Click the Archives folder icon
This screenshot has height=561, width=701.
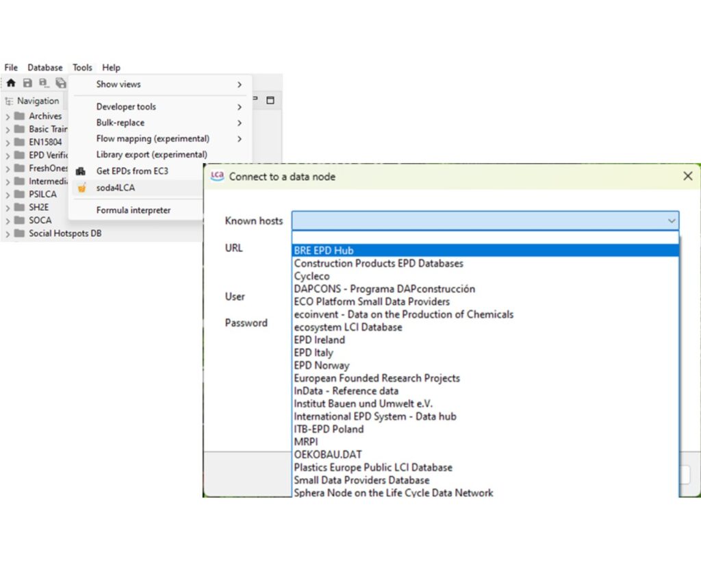(19, 116)
